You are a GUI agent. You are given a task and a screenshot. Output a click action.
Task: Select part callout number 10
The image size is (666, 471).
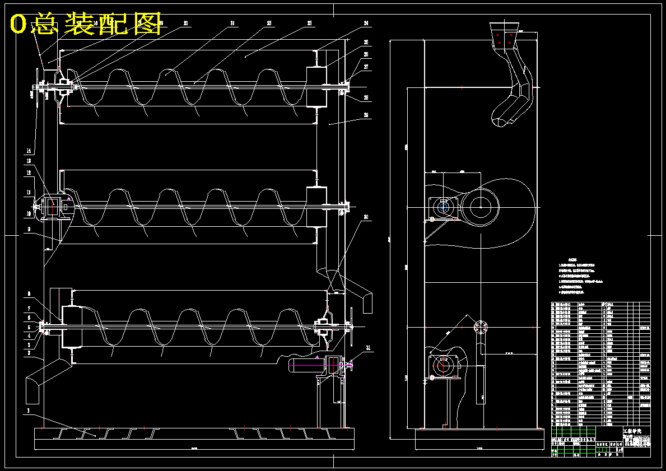[x=29, y=214]
